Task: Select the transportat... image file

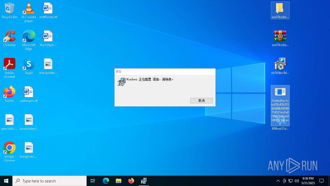Action: coord(48,67)
